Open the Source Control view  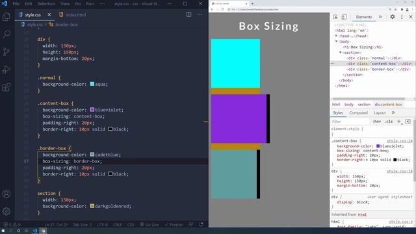[6, 52]
